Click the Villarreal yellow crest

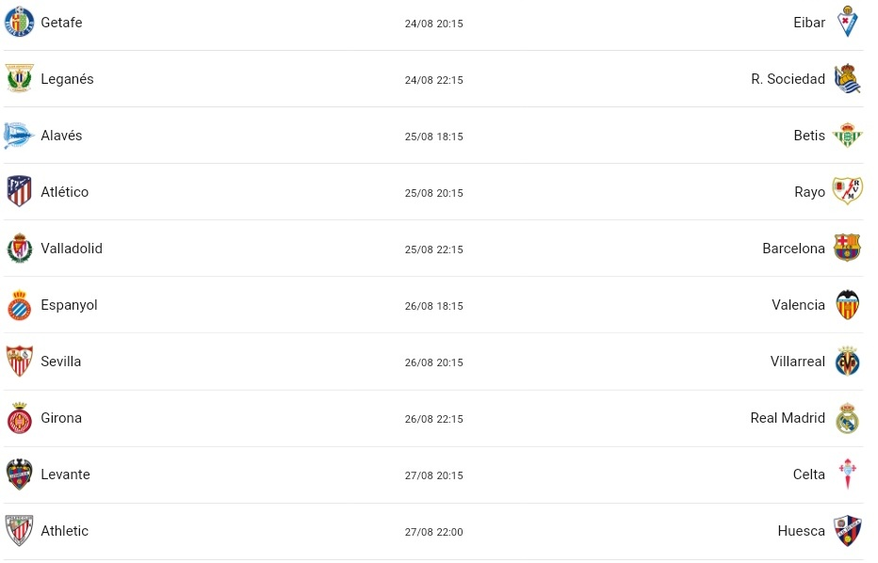coord(847,361)
